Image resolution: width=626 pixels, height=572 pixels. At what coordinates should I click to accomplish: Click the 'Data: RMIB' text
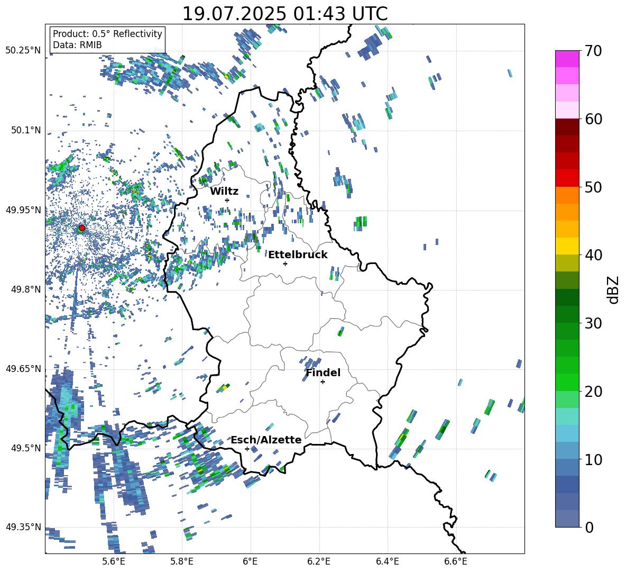pos(77,45)
